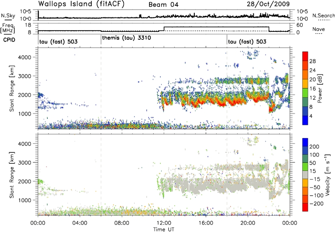Click the gray segment of Velocity color bar

[x=305, y=175]
